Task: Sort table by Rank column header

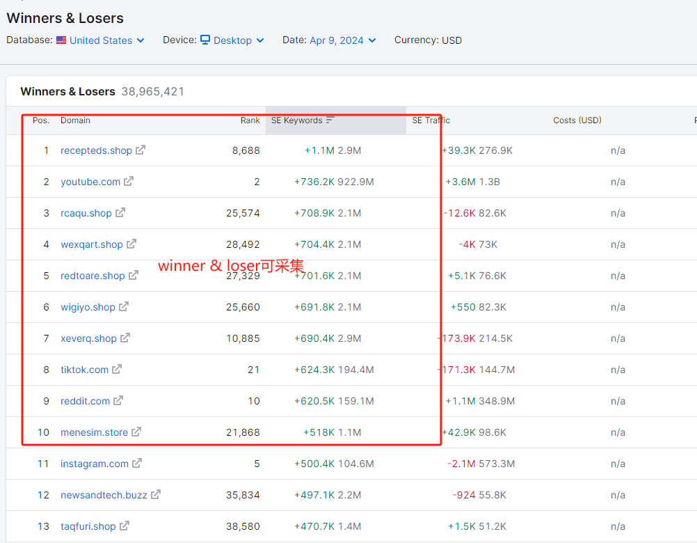Action: [250, 120]
